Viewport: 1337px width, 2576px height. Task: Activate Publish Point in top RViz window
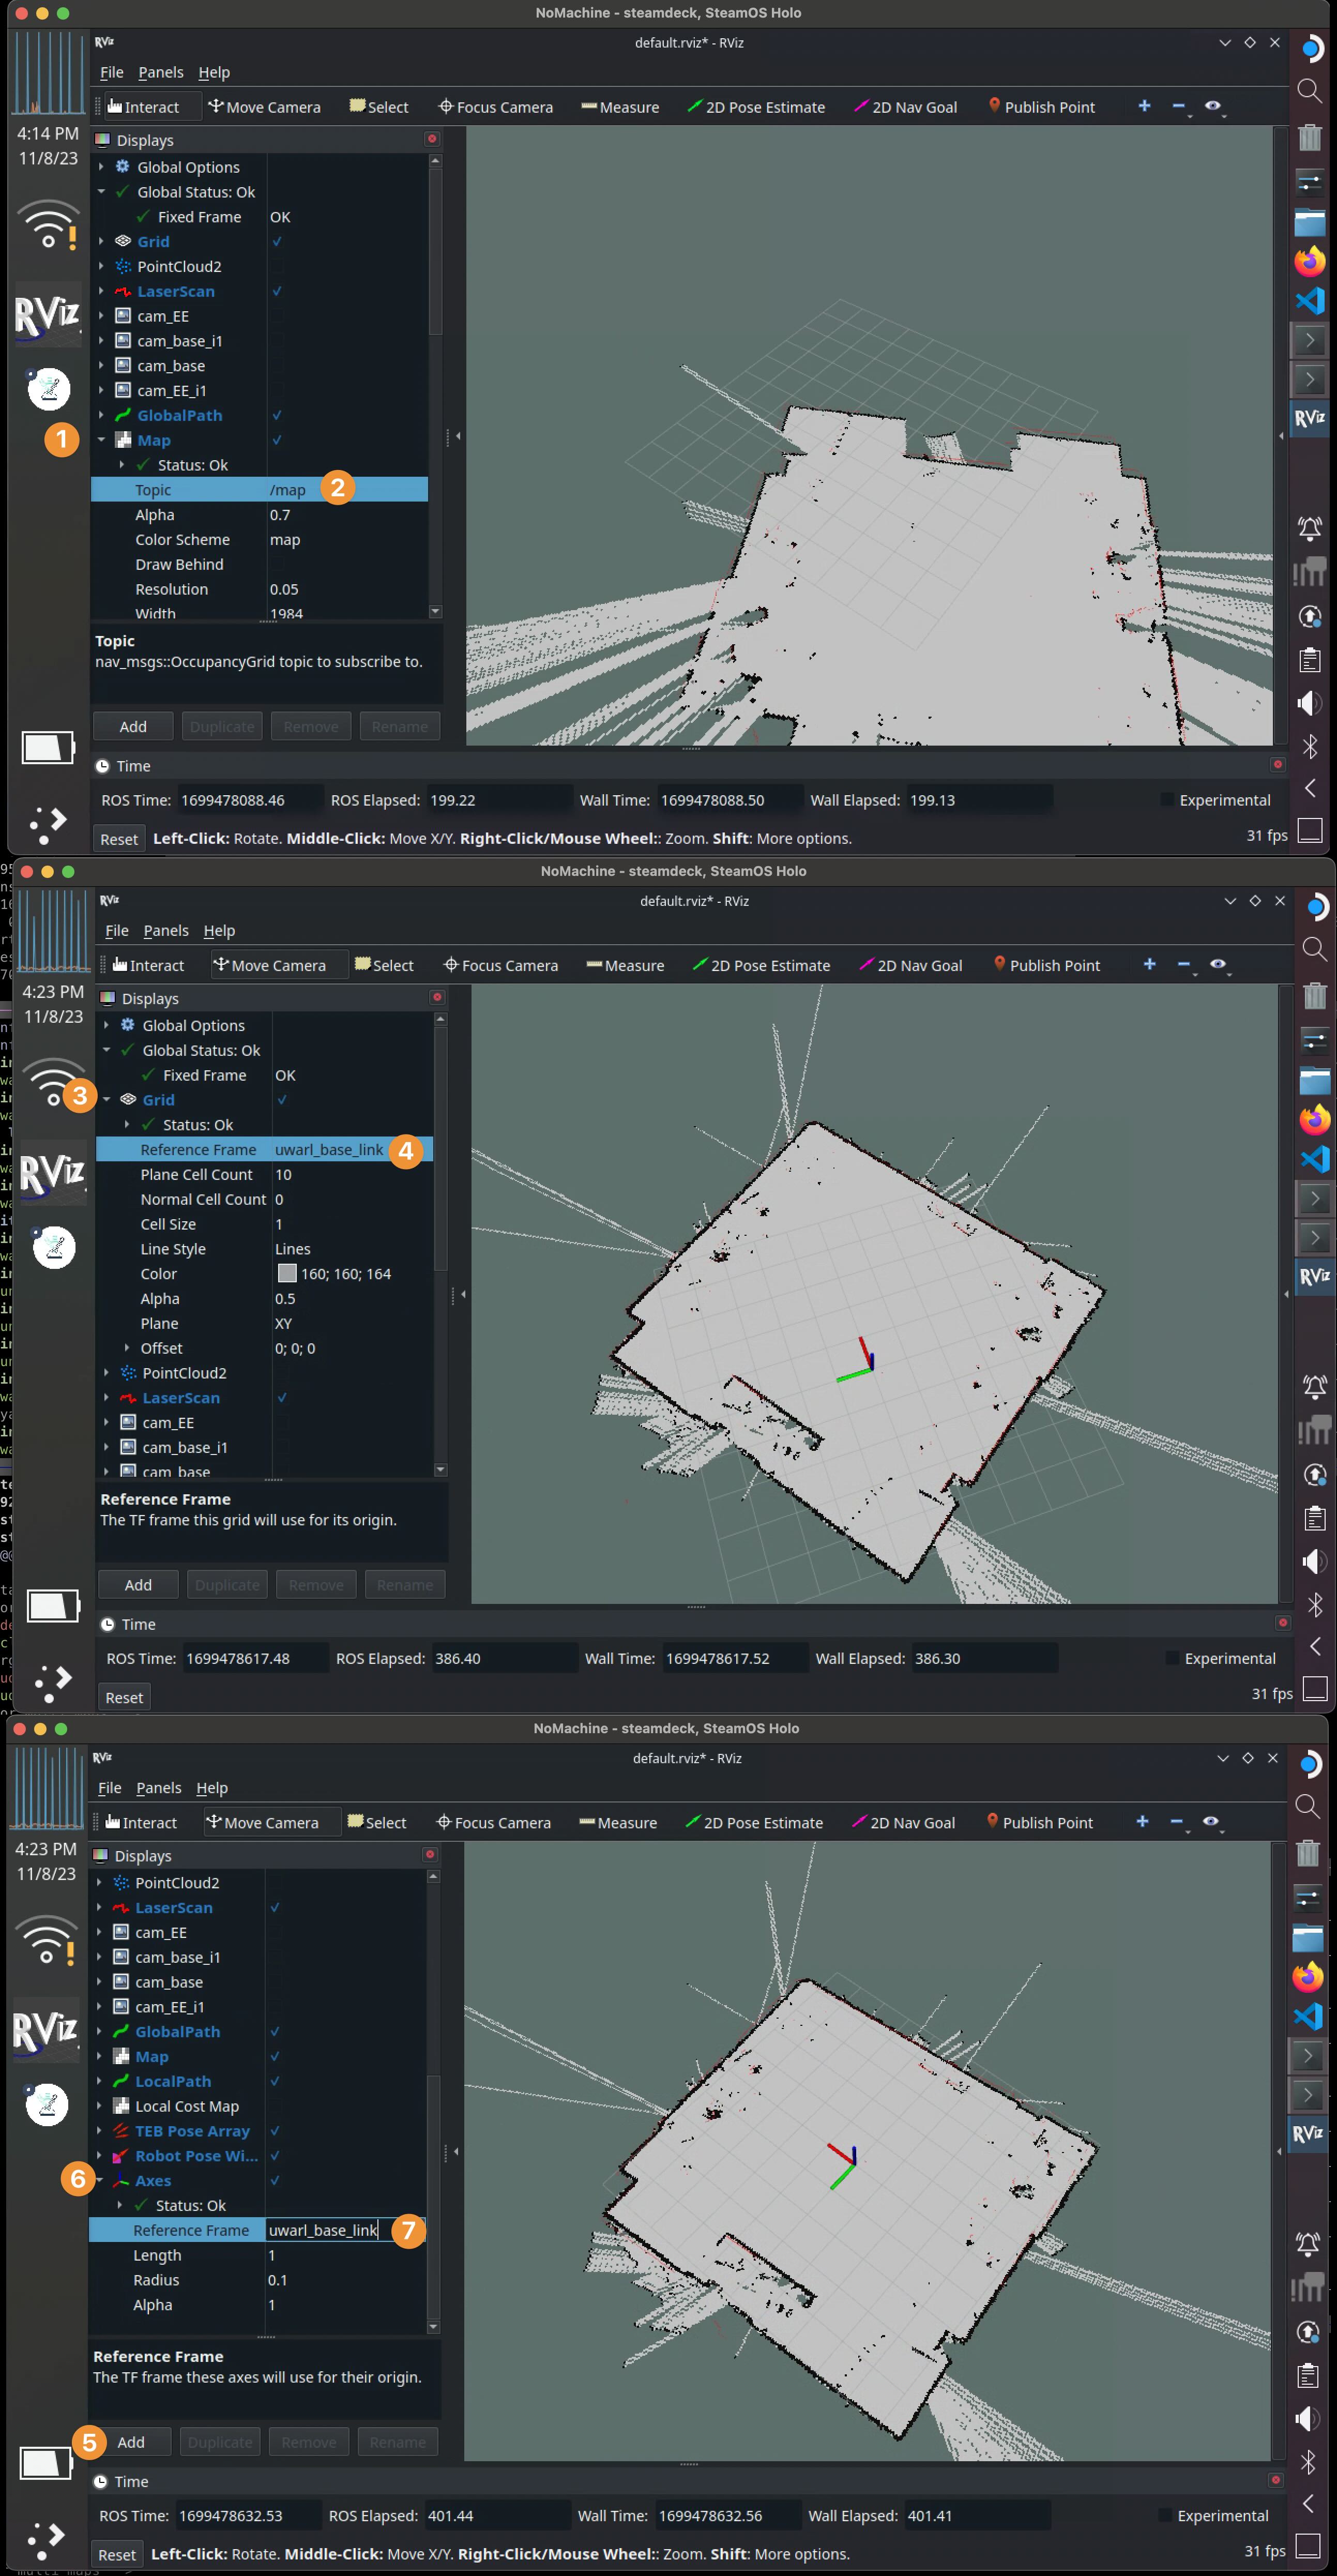[x=1041, y=107]
